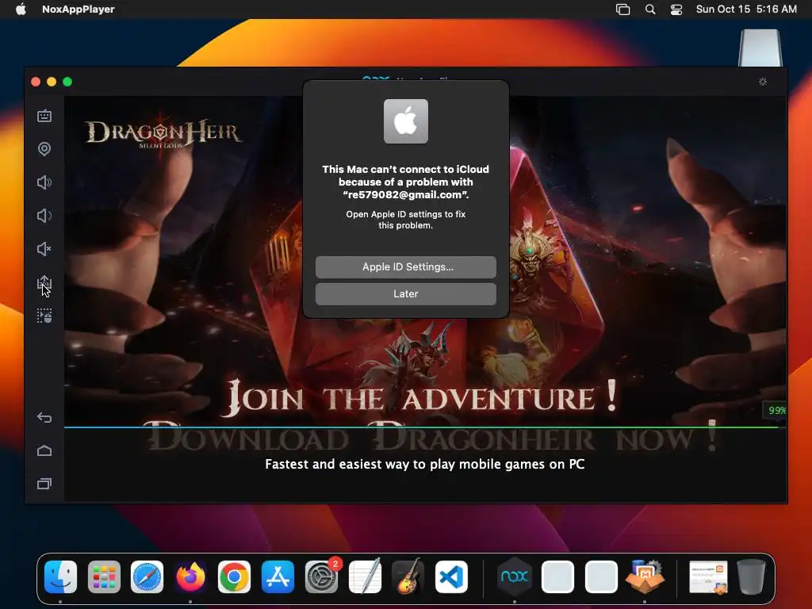Select the screenshot scissors icon in sidebar

44,316
